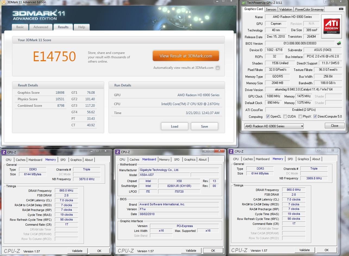Click the Graphics Score value 18698
The height and width of the screenshot is (256, 349).
[x=60, y=93]
